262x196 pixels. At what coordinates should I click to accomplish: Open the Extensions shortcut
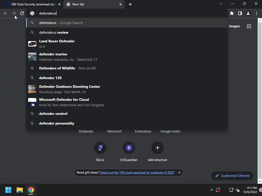tap(143, 131)
